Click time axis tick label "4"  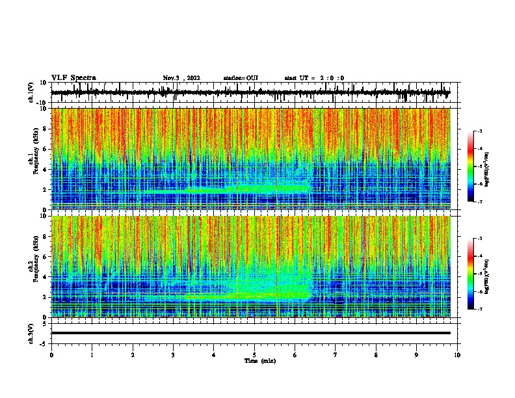pyautogui.click(x=214, y=355)
